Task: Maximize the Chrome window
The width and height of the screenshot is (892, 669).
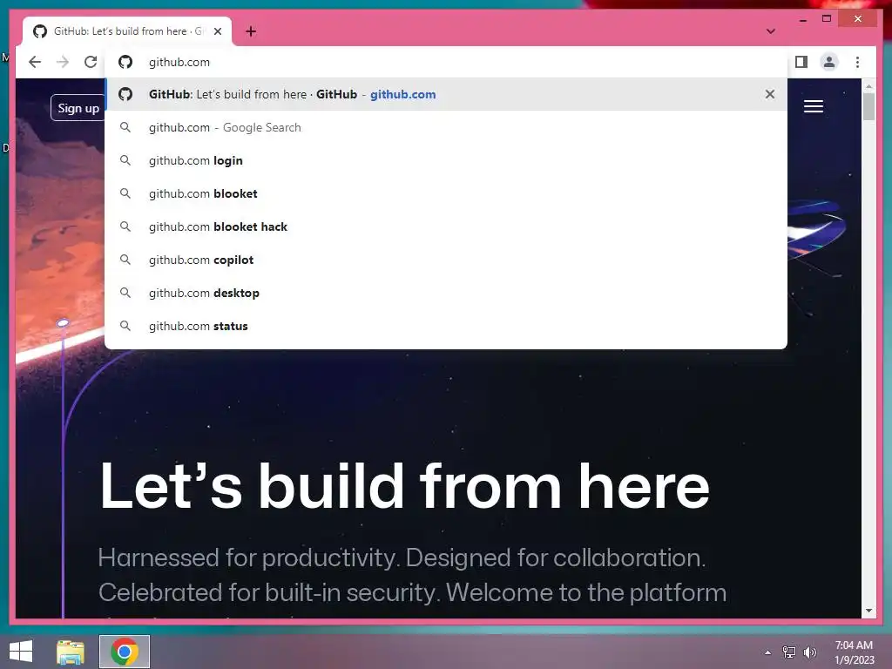Action: 827,19
